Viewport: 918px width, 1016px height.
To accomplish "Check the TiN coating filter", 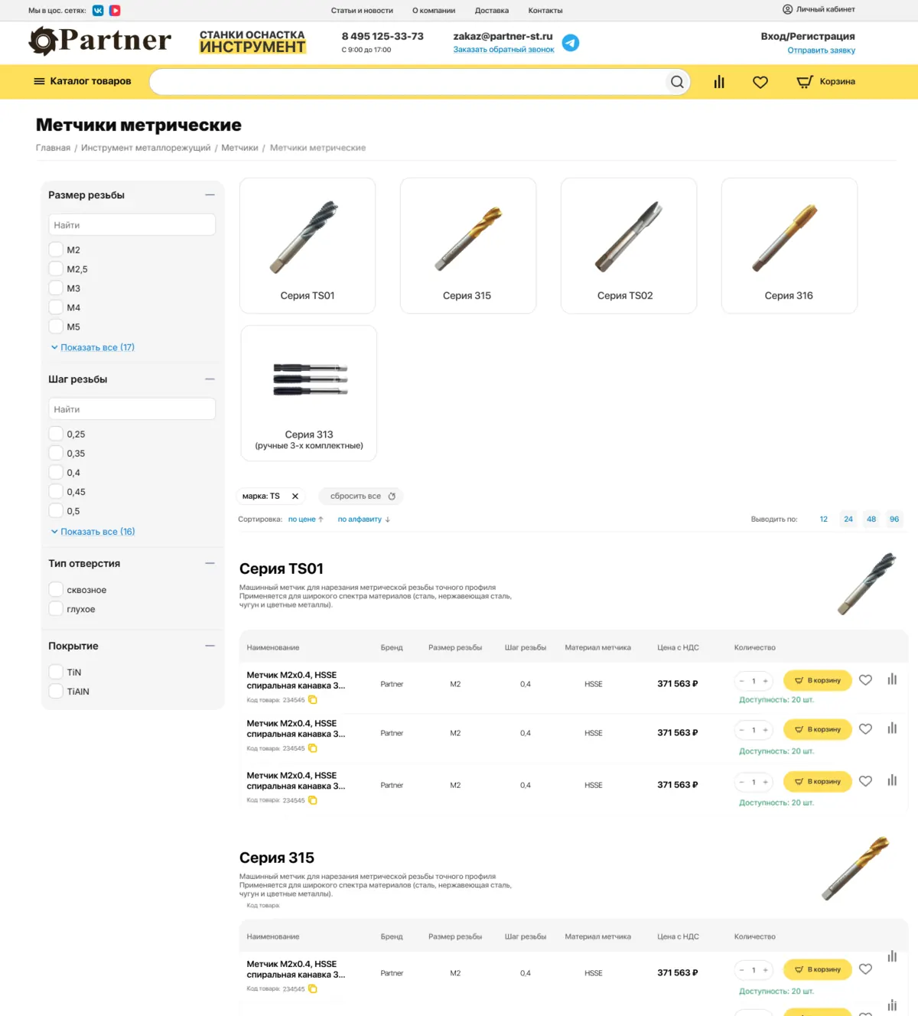I will tap(56, 672).
